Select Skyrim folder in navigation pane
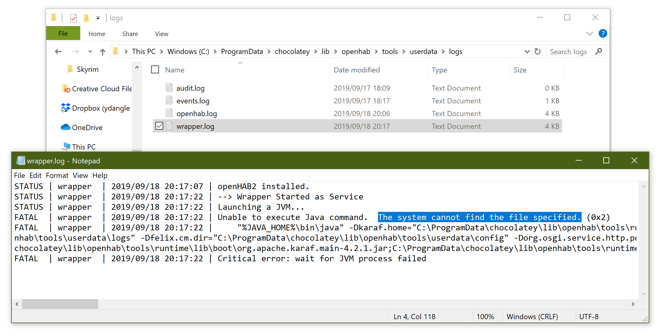This screenshot has height=334, width=662. [88, 69]
